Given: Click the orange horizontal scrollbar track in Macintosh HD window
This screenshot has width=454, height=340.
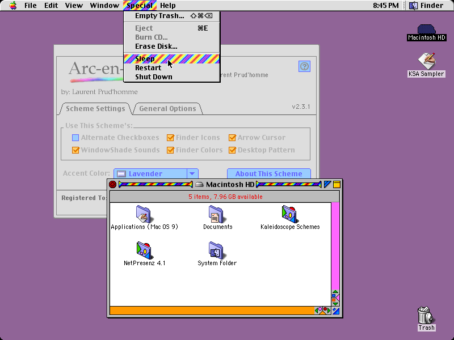Looking at the screenshot, I should (212, 311).
